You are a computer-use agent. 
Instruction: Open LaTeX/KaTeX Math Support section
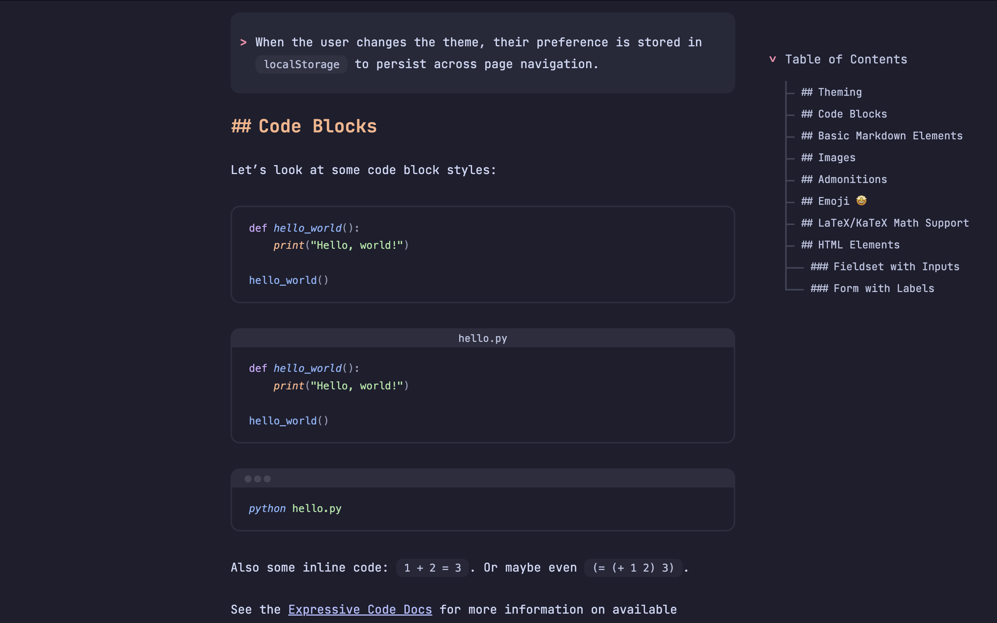tap(885, 224)
